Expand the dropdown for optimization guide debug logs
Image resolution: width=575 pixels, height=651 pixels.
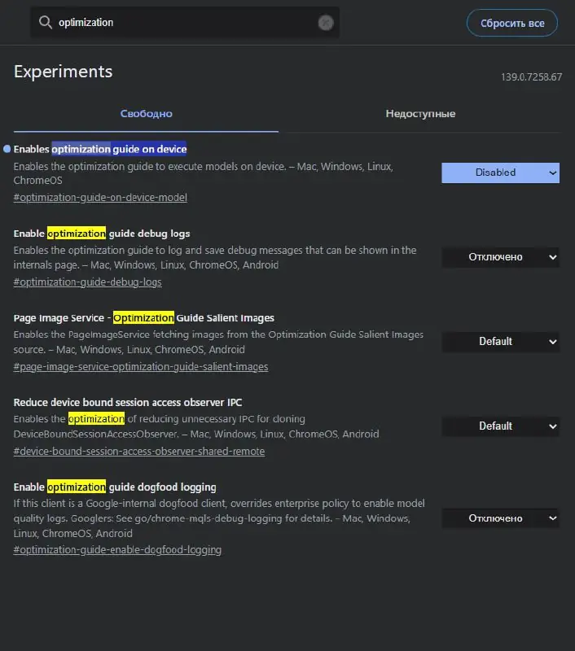[x=500, y=257]
